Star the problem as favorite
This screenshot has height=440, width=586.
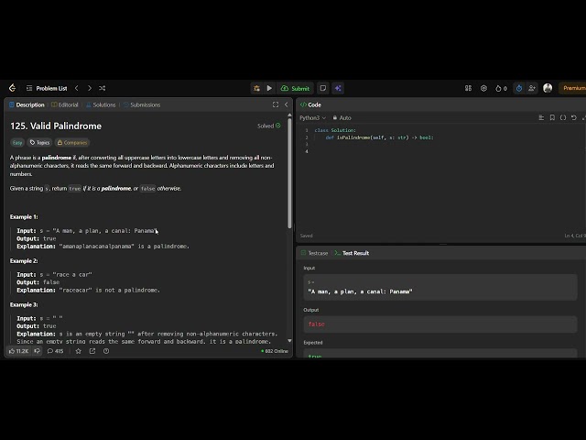[79, 351]
